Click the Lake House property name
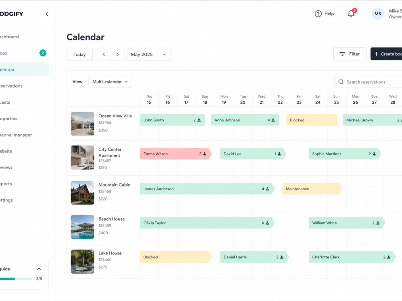This screenshot has width=402, height=301. tap(110, 253)
